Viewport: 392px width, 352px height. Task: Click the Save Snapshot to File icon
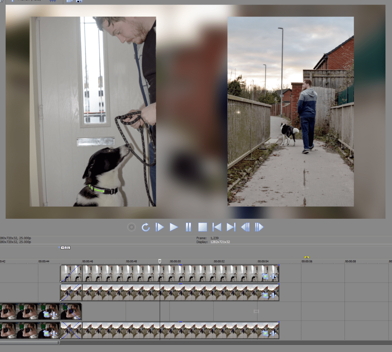(80, 2)
